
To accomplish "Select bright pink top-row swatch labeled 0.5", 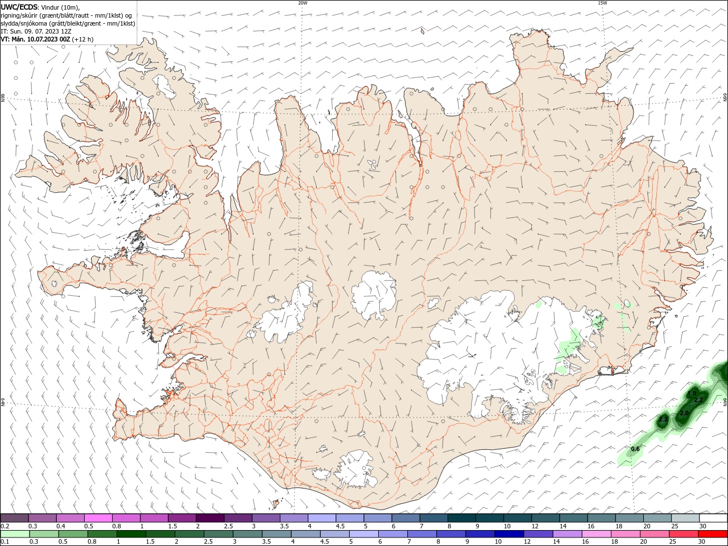I will tap(98, 518).
